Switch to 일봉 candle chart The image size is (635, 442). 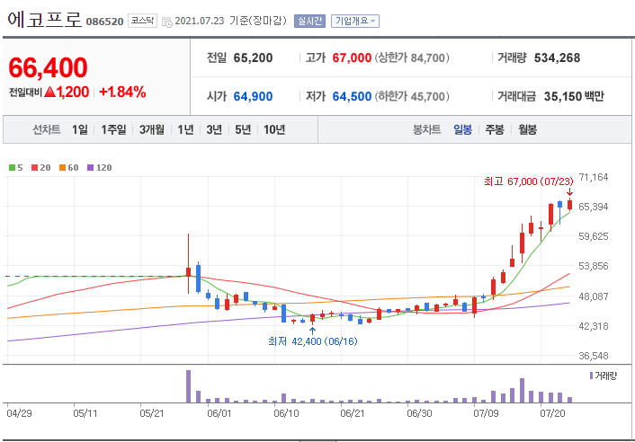tap(462, 129)
